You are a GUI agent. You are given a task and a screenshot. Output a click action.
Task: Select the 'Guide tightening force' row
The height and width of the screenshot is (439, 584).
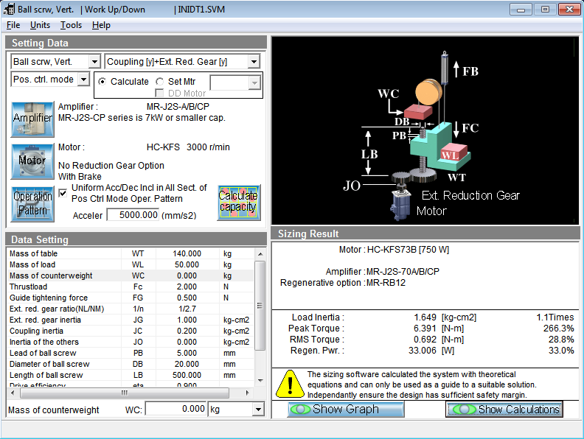[x=131, y=298]
